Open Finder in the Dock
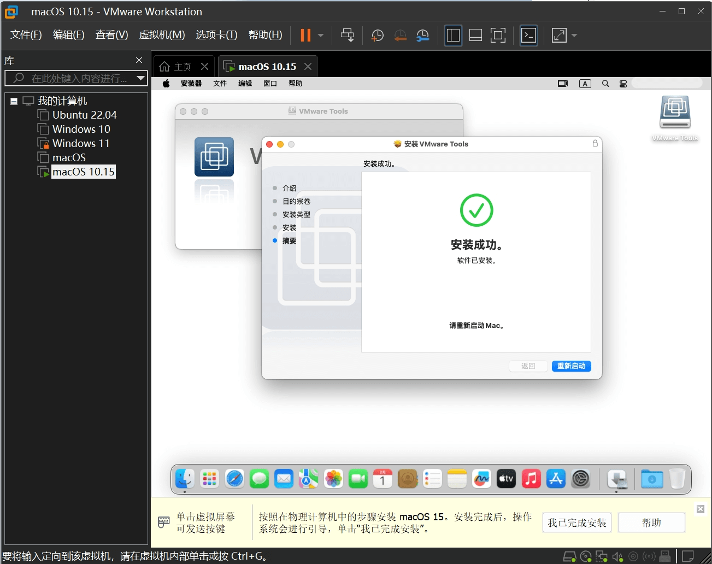712x564 pixels. tap(185, 479)
